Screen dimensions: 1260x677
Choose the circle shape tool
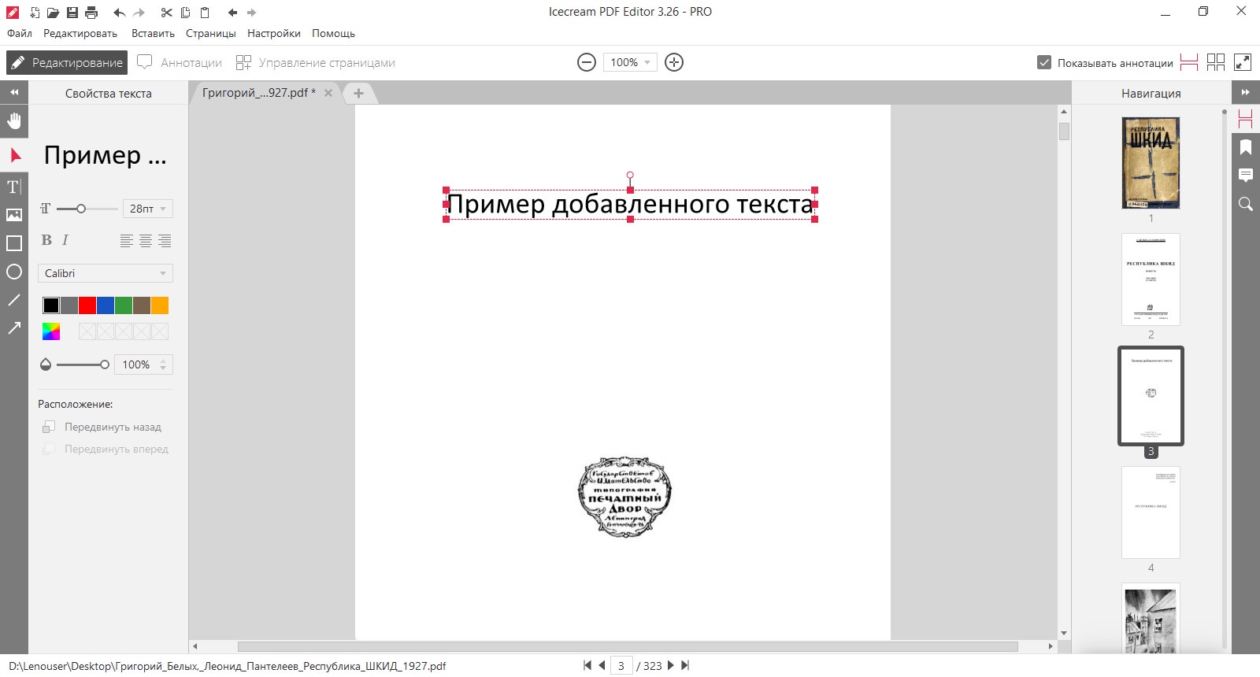pyautogui.click(x=14, y=272)
